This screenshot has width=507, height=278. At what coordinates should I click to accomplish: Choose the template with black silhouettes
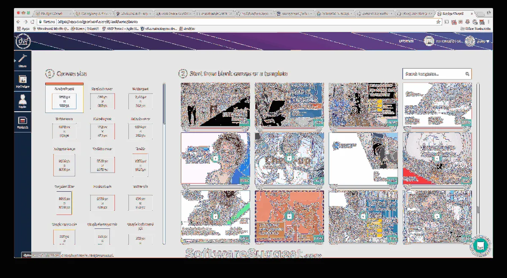[215, 105]
